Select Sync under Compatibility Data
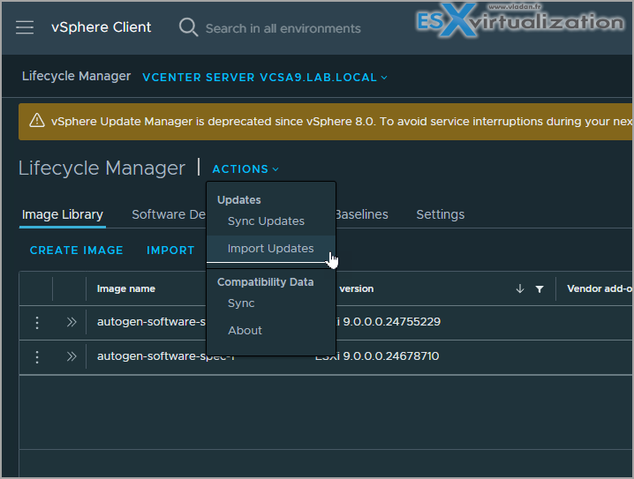634x479 pixels. [241, 303]
